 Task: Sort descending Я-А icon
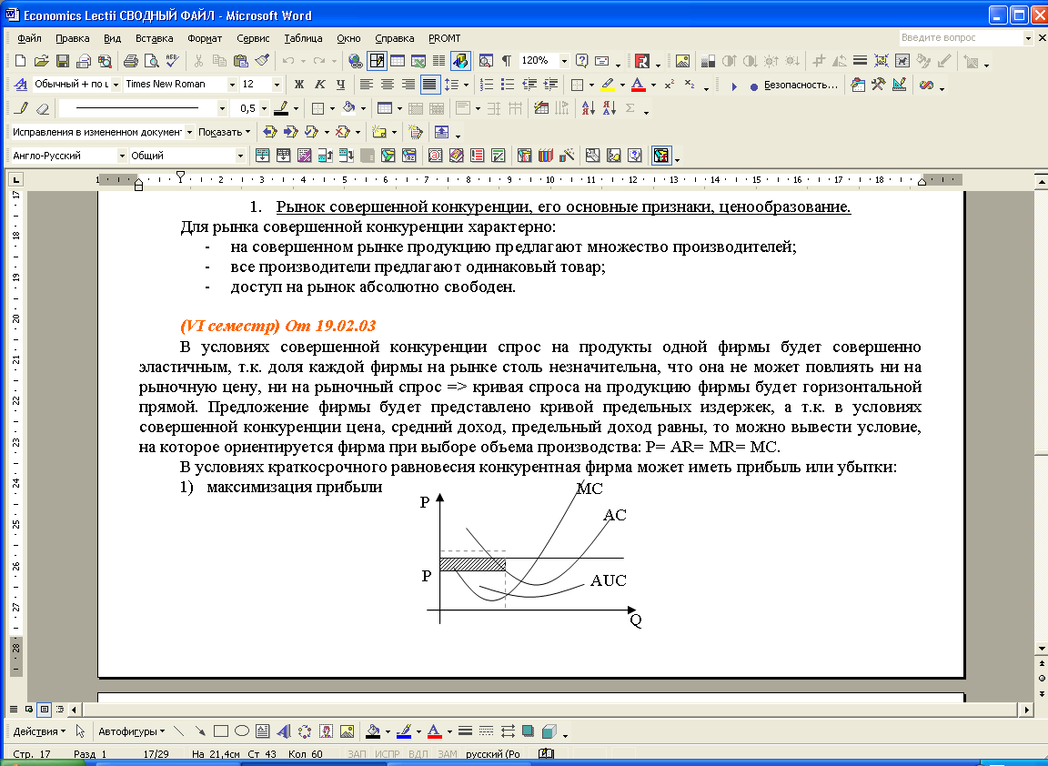point(609,108)
